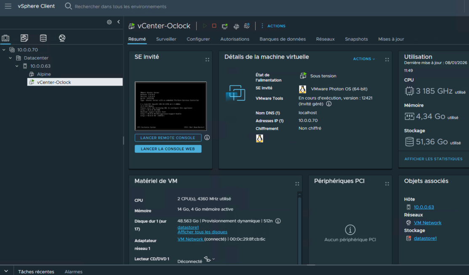Collapse the left navigation panel

click(x=118, y=22)
